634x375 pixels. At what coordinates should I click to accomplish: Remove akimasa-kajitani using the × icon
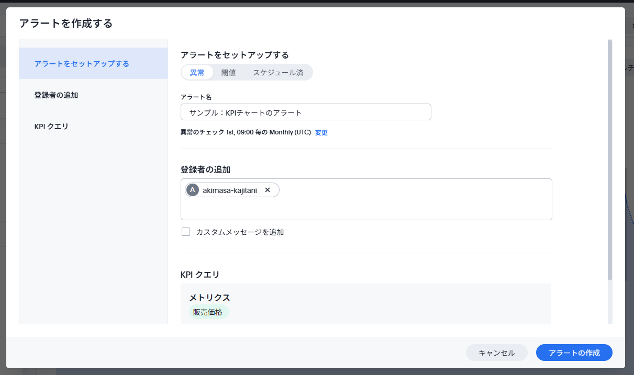coord(268,190)
